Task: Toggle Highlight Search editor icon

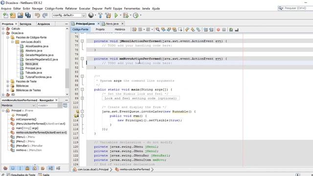Action: pos(175,29)
